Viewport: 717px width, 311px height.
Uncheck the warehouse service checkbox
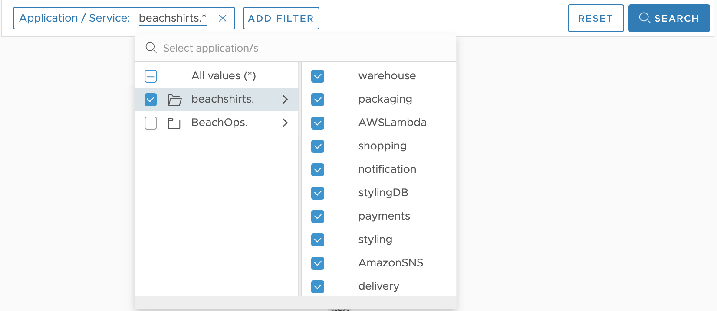[318, 76]
